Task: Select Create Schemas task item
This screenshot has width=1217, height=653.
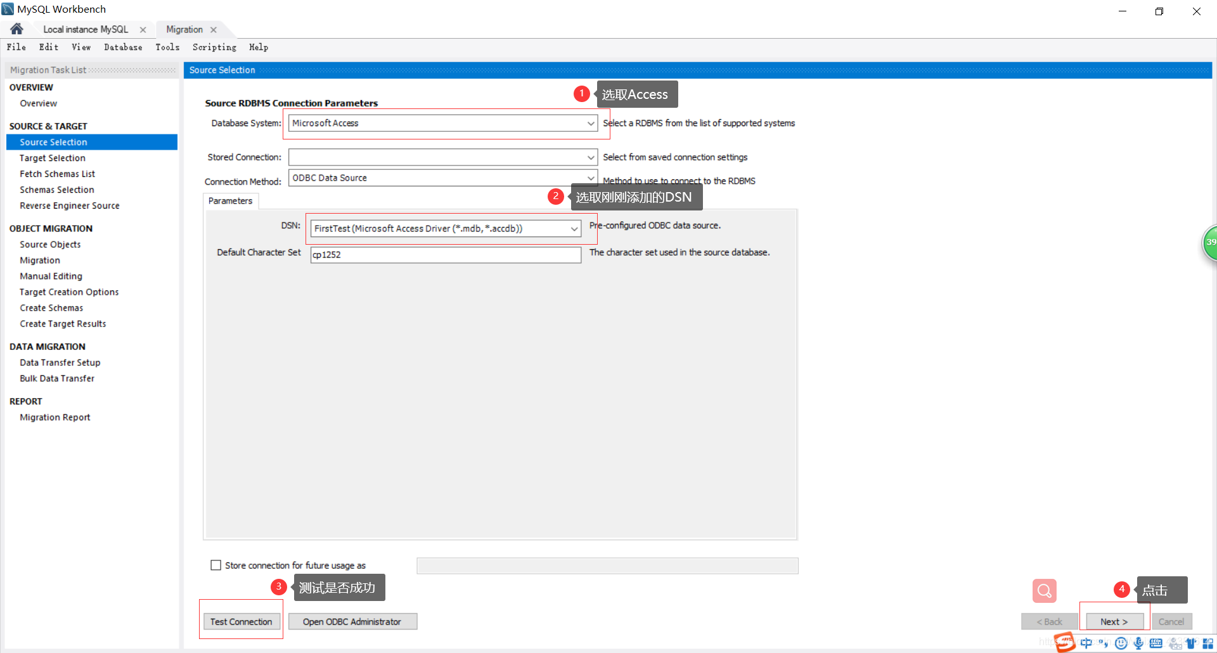Action: pyautogui.click(x=51, y=307)
